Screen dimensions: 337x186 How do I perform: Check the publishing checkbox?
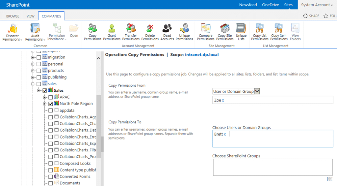click(39, 77)
